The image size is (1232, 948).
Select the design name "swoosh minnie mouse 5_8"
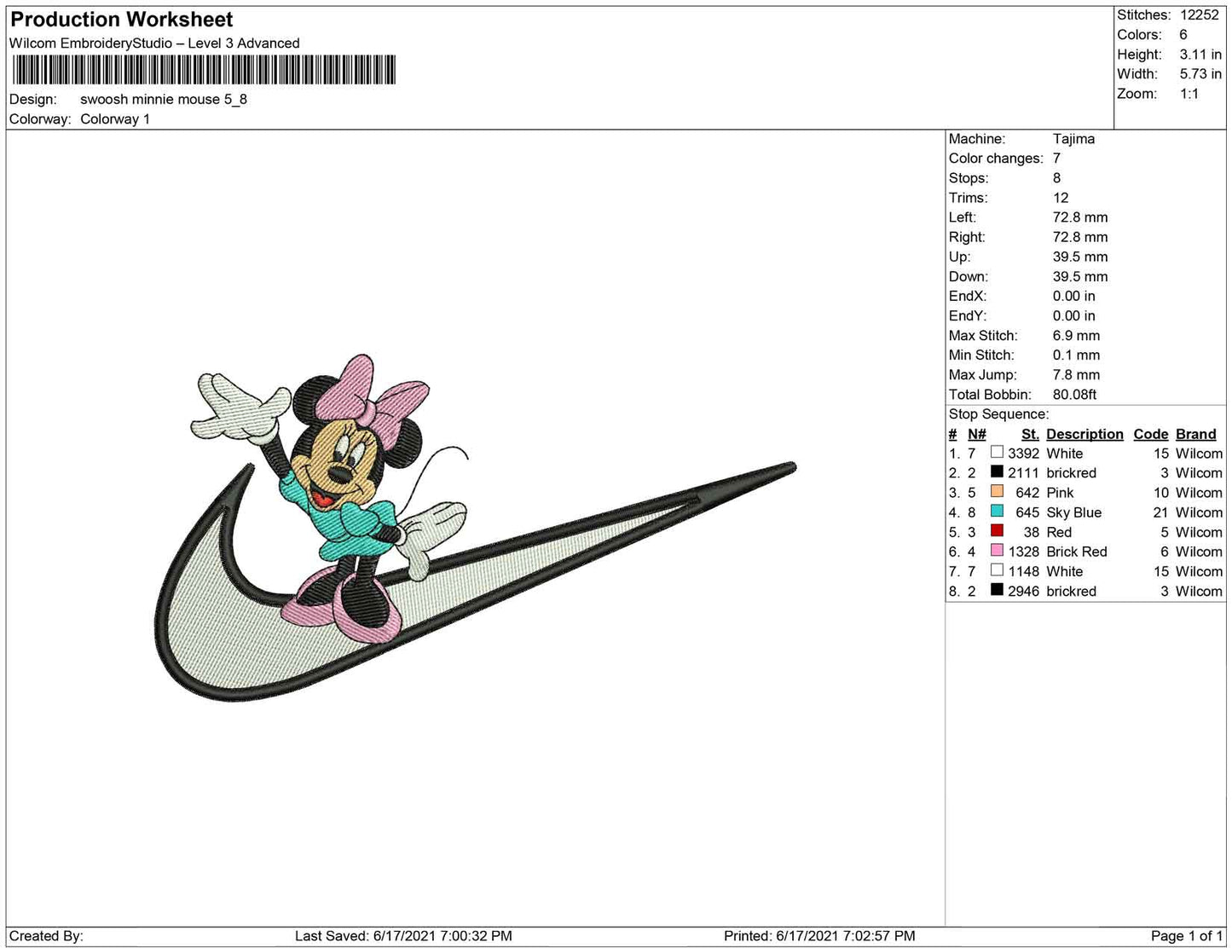pos(164,99)
